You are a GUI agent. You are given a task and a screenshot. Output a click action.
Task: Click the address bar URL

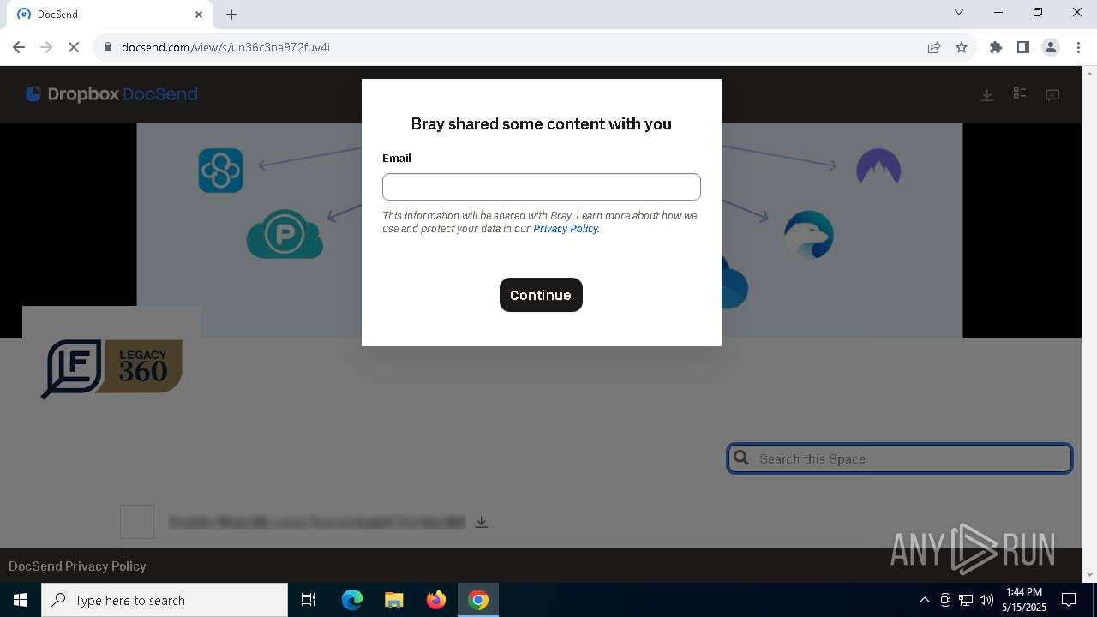click(x=226, y=47)
